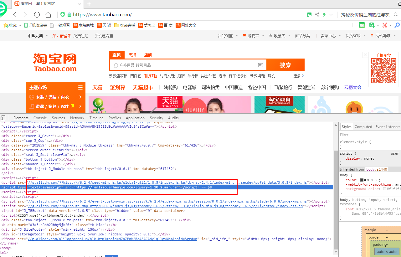Open DevTools Audits tab
The width and height of the screenshot is (401, 257).
pos(173,118)
